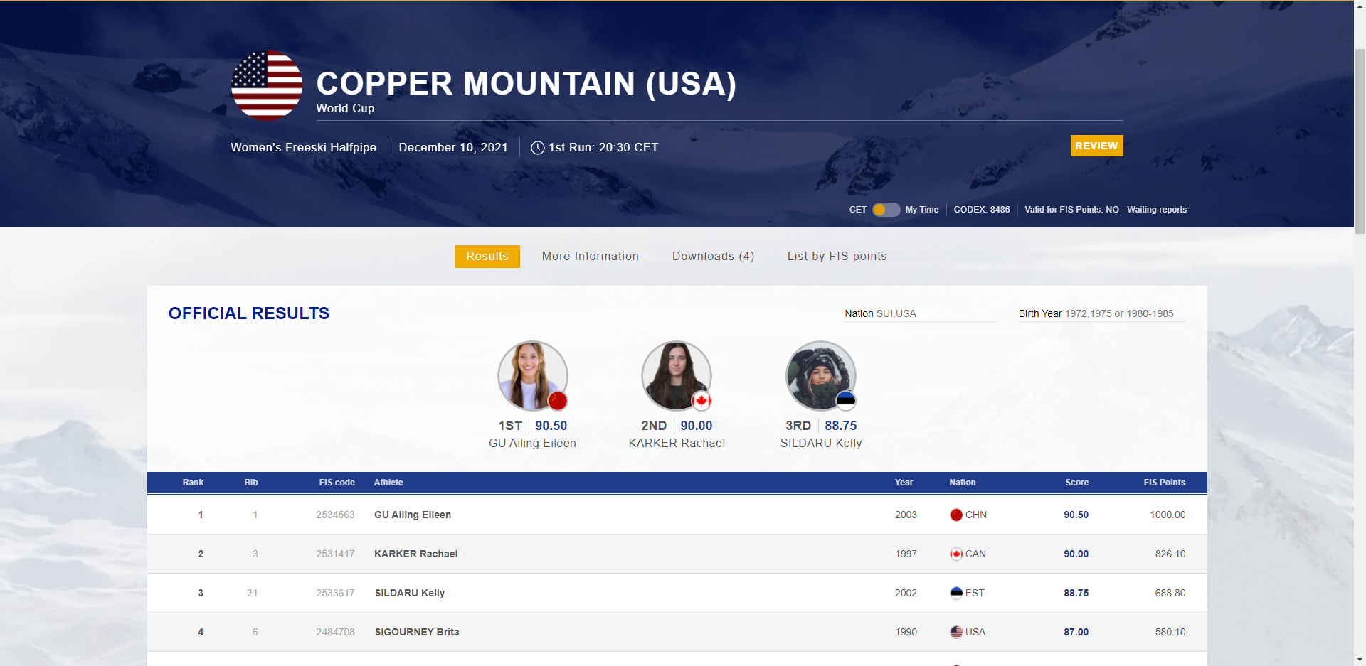The image size is (1366, 666).
Task: Click the Year column header
Action: point(904,483)
